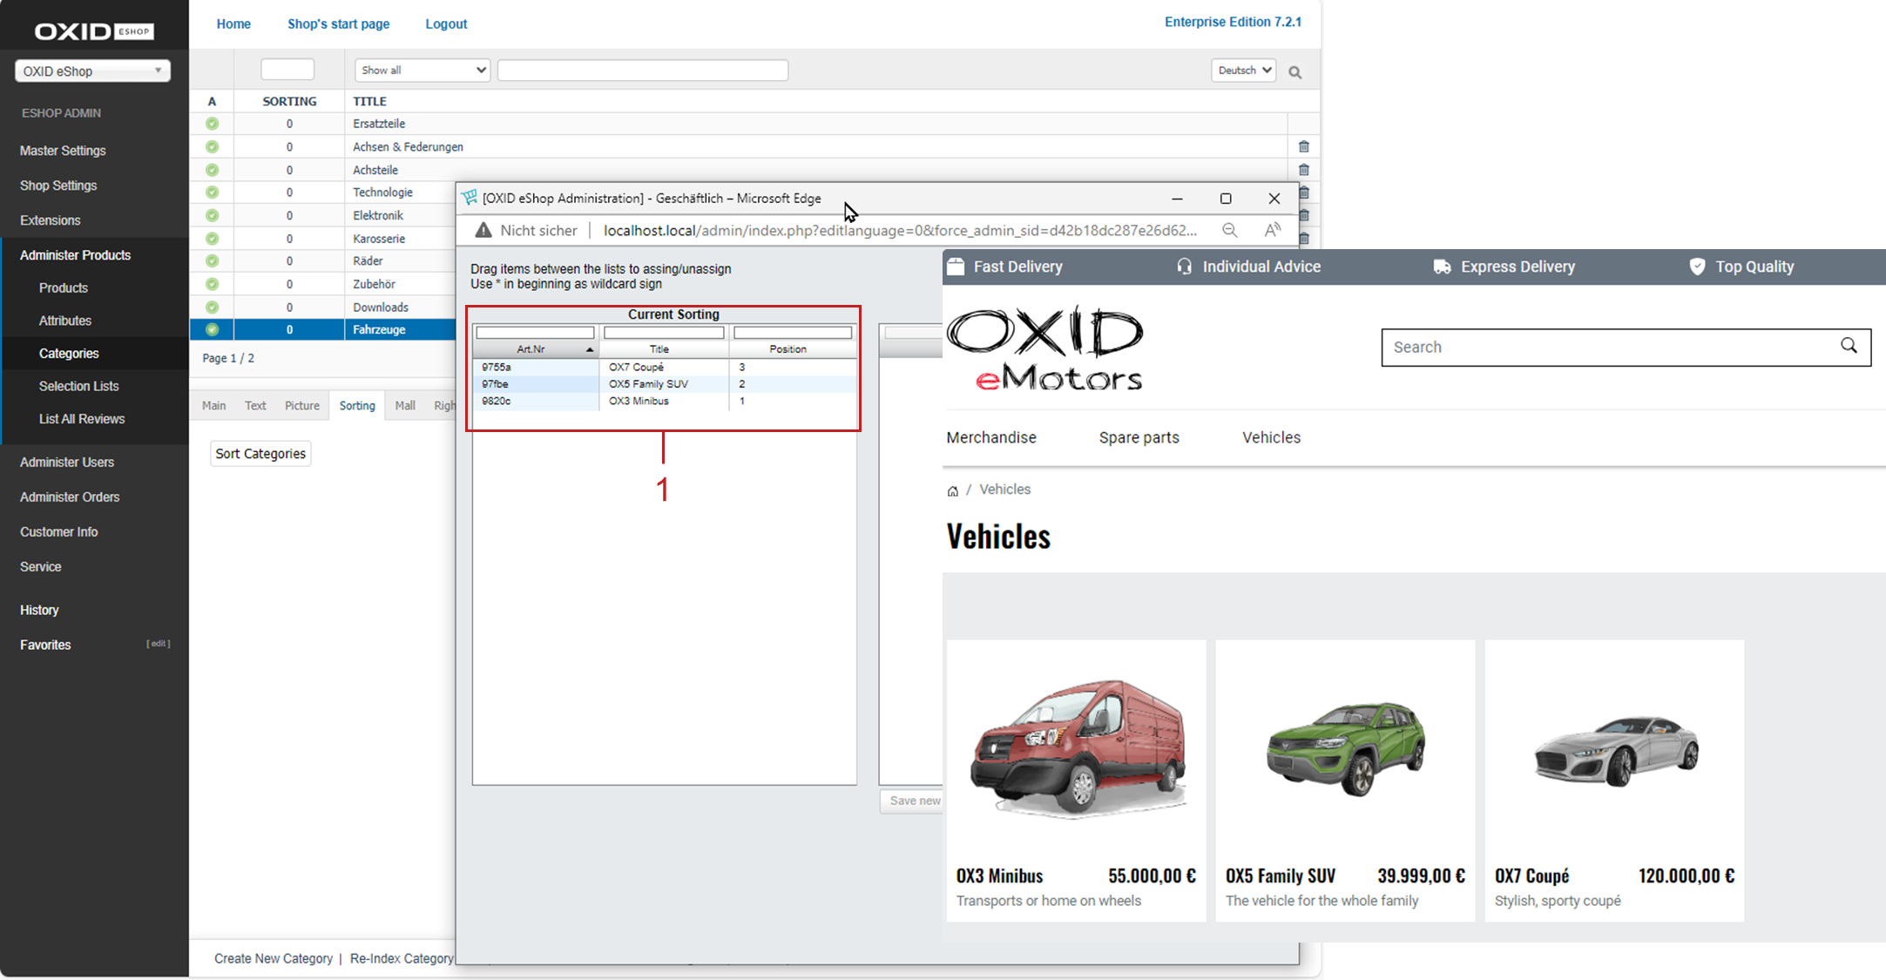Screen dimensions: 1886x980
Task: Click the Individual Advice headset icon
Action: click(x=1184, y=267)
